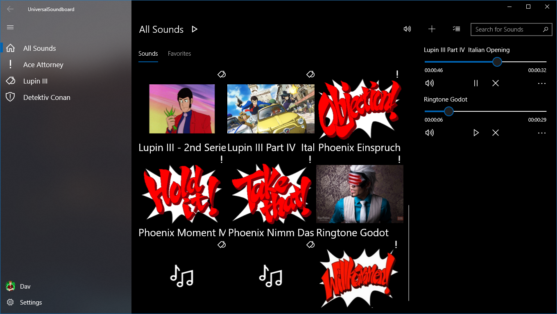Click the Dav user account entry
Viewport: 557px width, 314px height.
tap(66, 286)
